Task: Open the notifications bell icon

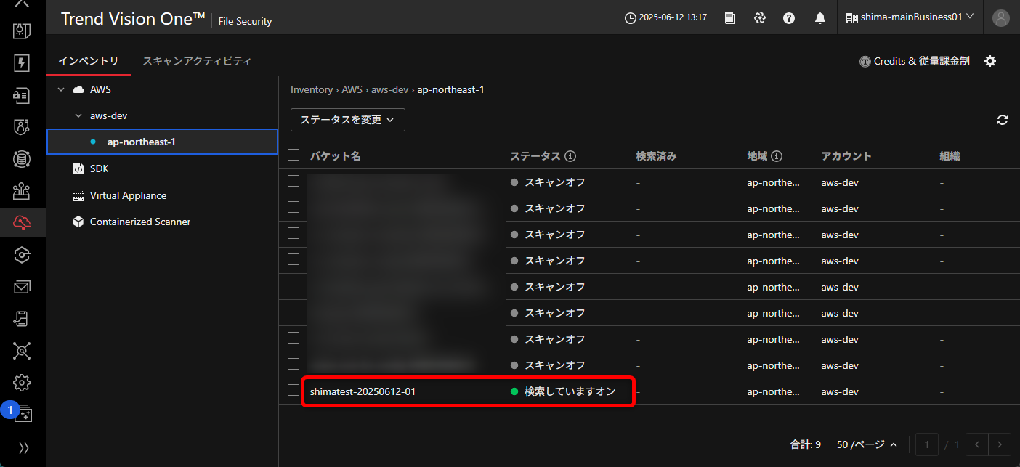Action: (820, 18)
